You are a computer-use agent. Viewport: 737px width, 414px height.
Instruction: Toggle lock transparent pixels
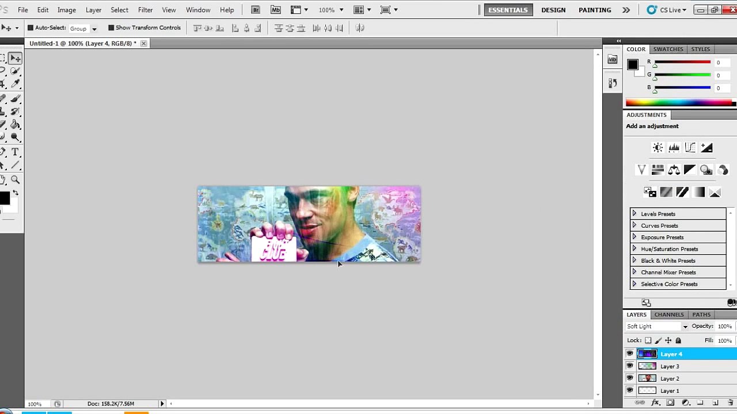click(648, 340)
